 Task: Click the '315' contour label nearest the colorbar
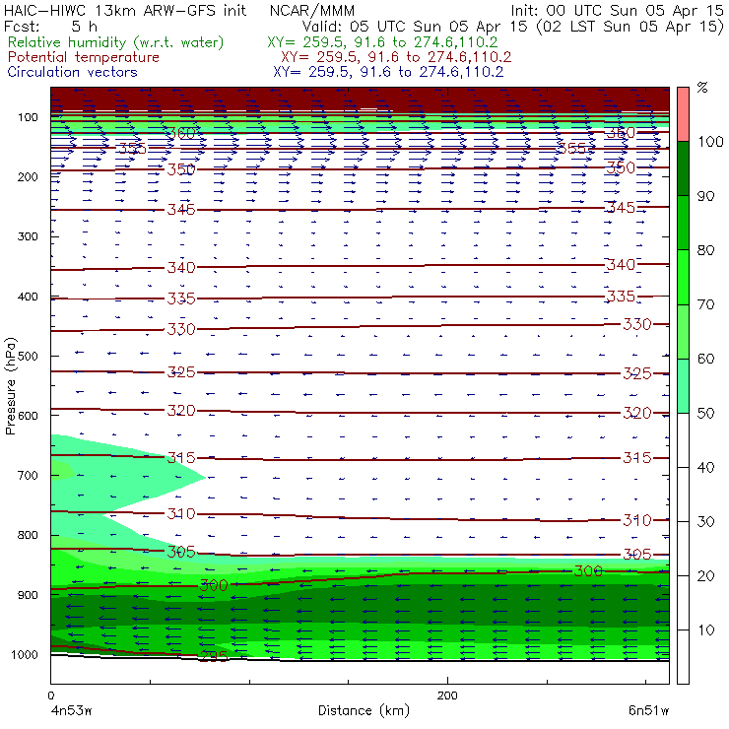(637, 458)
